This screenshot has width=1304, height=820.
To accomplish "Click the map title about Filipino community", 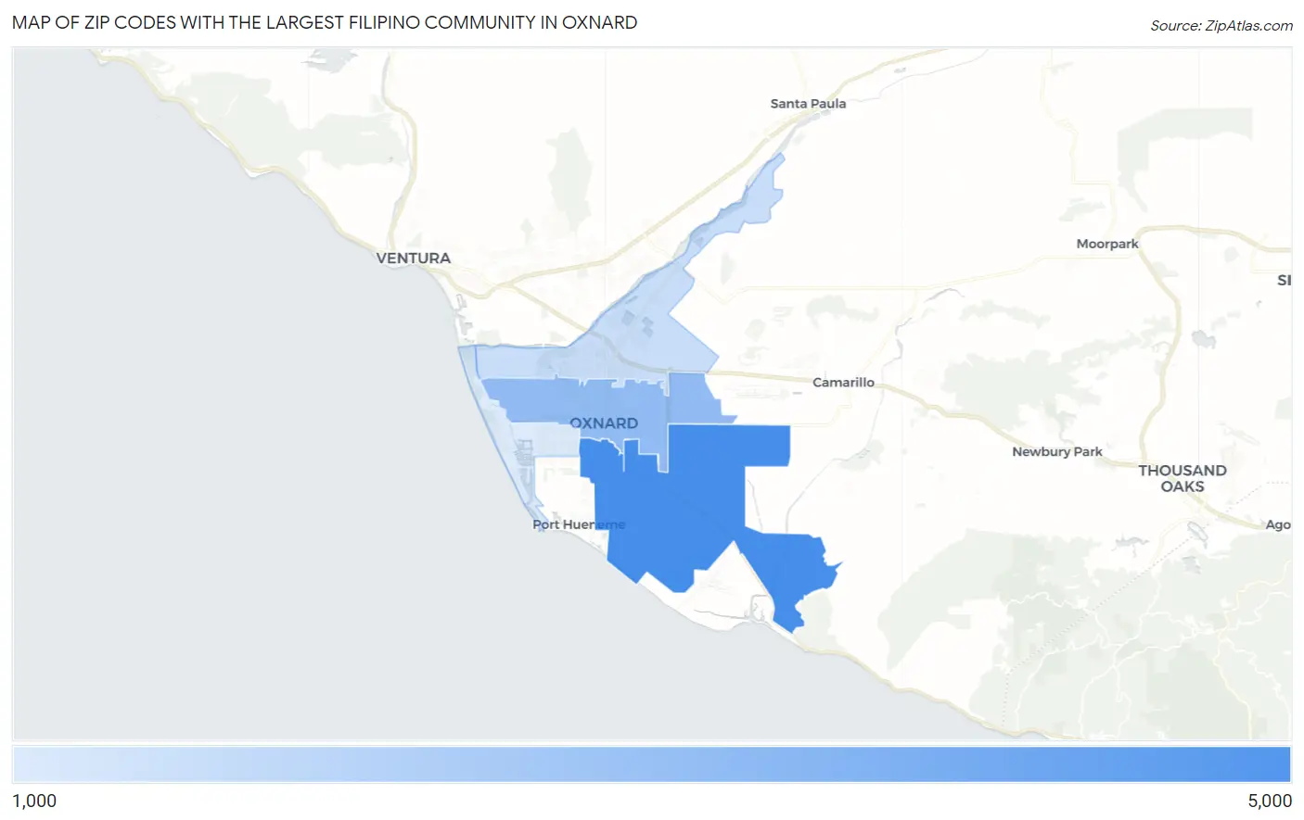I will pyautogui.click(x=324, y=22).
